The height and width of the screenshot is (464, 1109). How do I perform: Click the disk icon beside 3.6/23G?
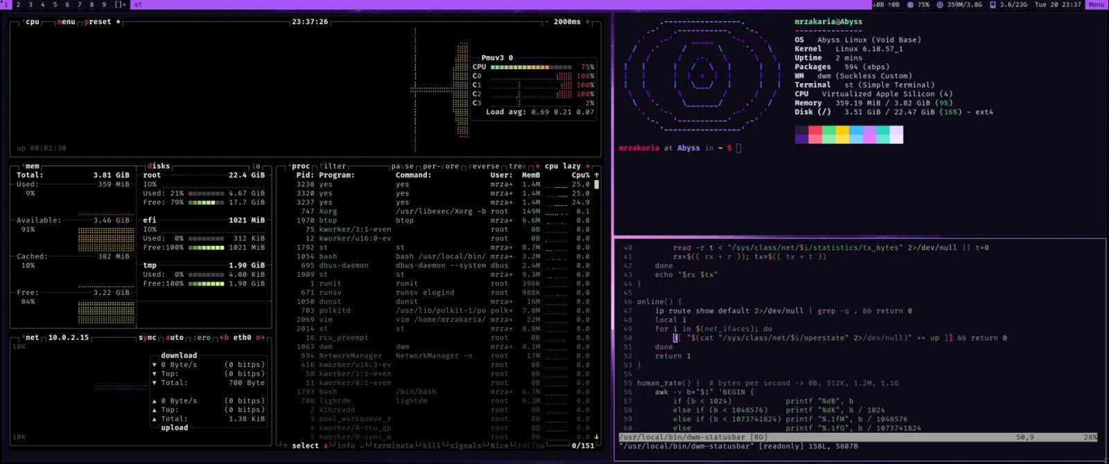(993, 4)
